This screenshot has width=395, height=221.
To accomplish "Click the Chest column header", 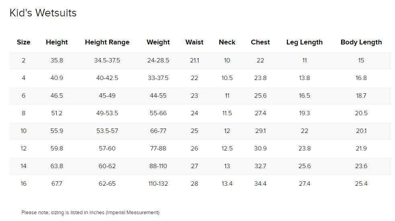I will coord(260,42).
